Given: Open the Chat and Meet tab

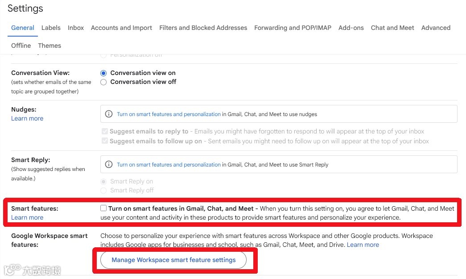Looking at the screenshot, I should point(392,28).
